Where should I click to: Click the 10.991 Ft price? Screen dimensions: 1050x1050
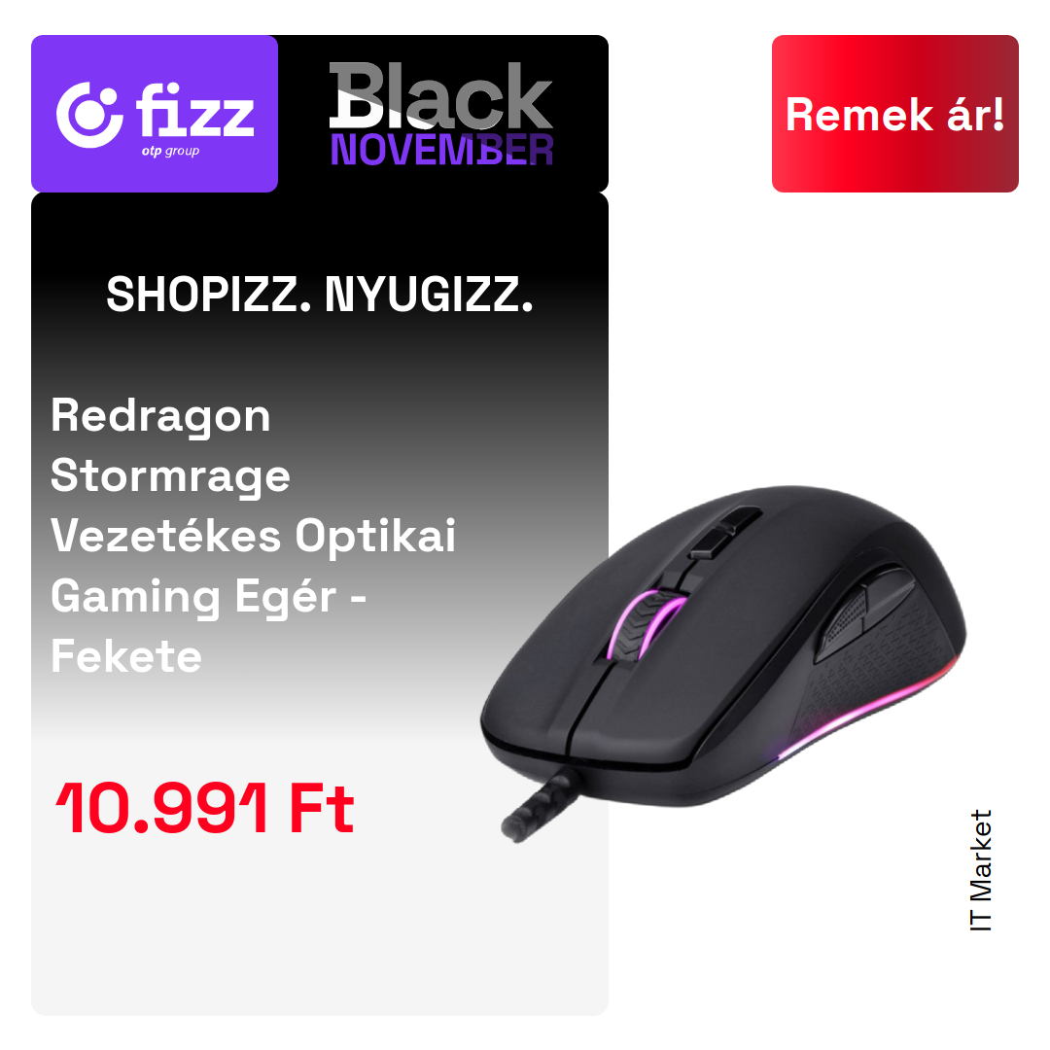[205, 808]
